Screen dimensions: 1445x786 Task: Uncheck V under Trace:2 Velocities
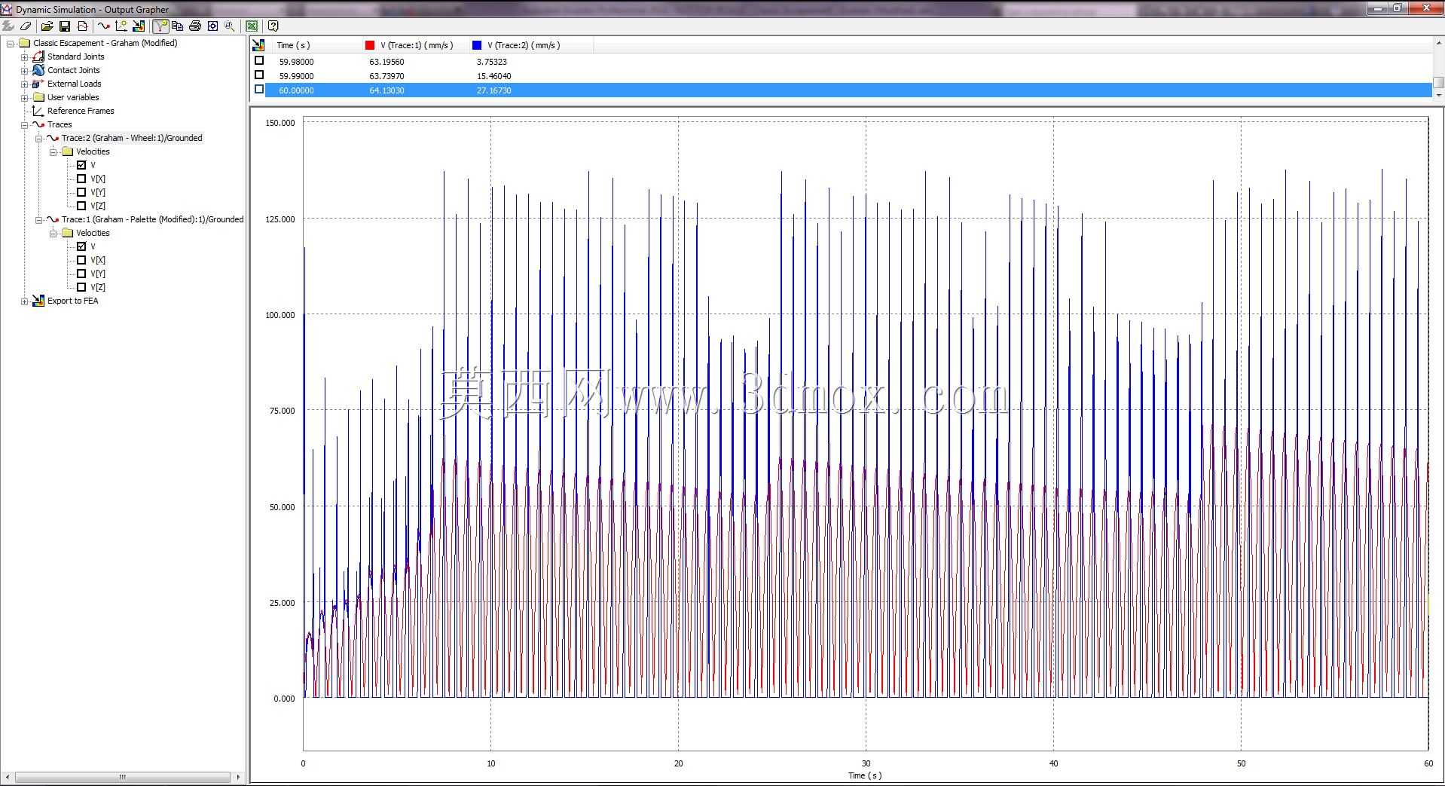click(x=81, y=165)
